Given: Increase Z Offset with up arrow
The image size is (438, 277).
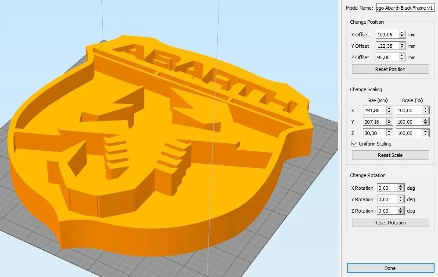Looking at the screenshot, I should 402,55.
